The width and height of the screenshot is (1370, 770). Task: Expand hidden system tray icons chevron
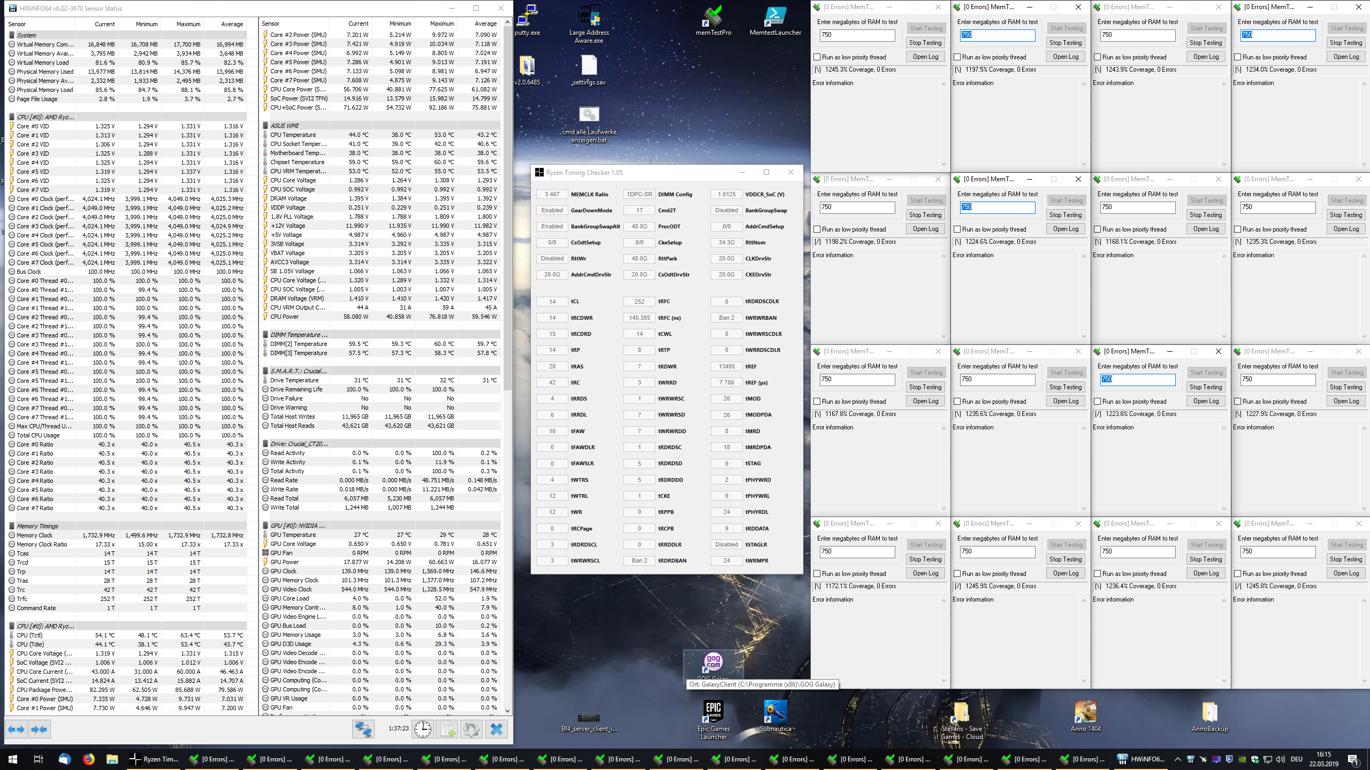[1177, 759]
